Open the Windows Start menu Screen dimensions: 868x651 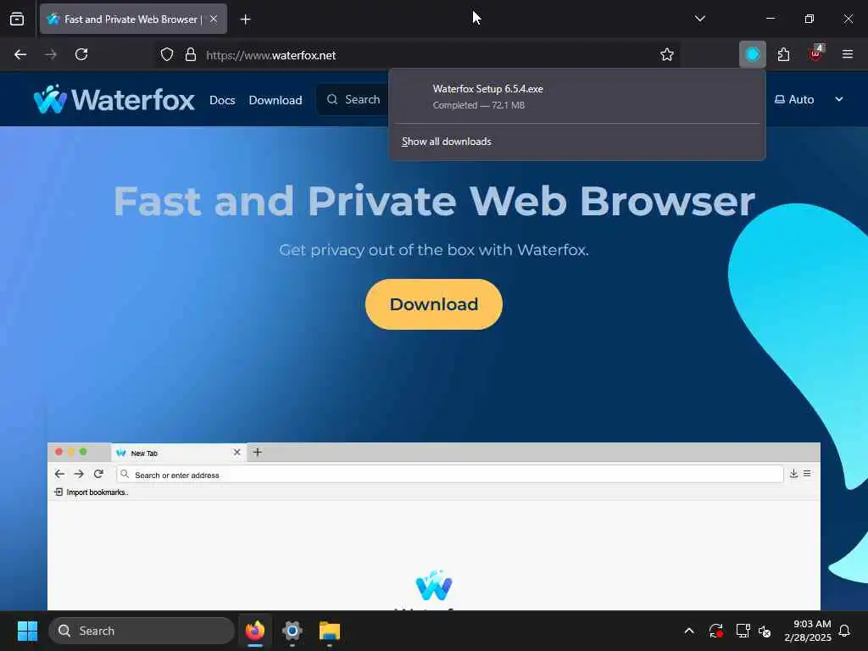click(27, 631)
